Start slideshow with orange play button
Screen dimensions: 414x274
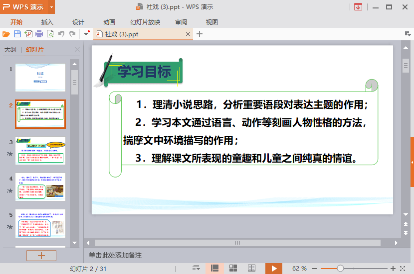(274, 269)
